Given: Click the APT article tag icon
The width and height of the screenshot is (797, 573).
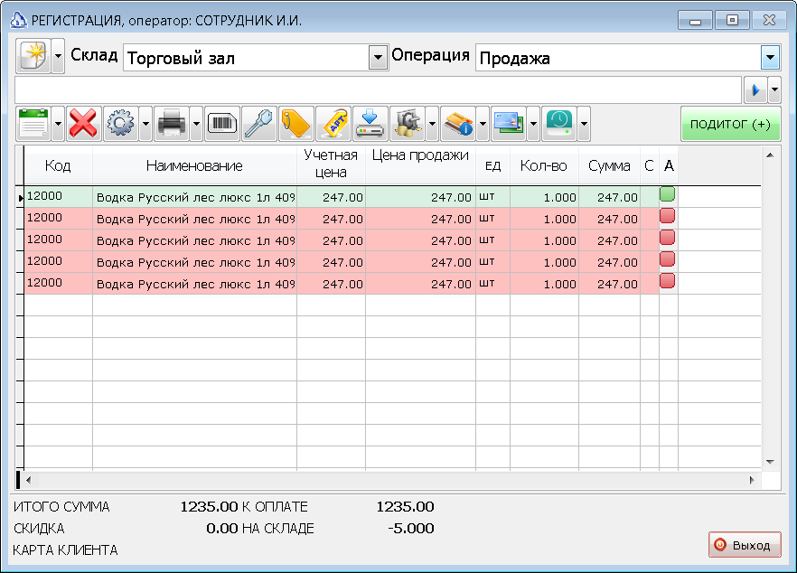Looking at the screenshot, I should [x=333, y=124].
